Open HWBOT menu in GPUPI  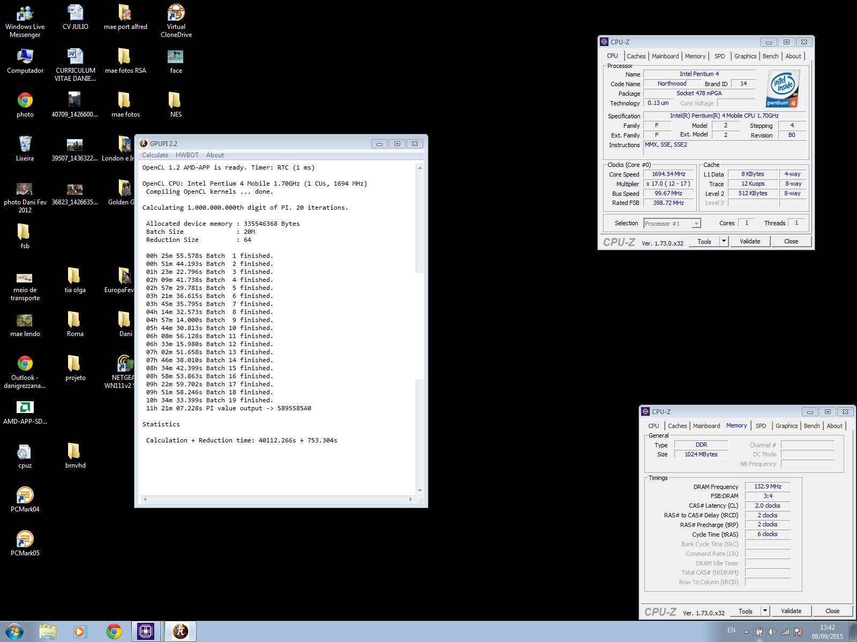point(187,155)
